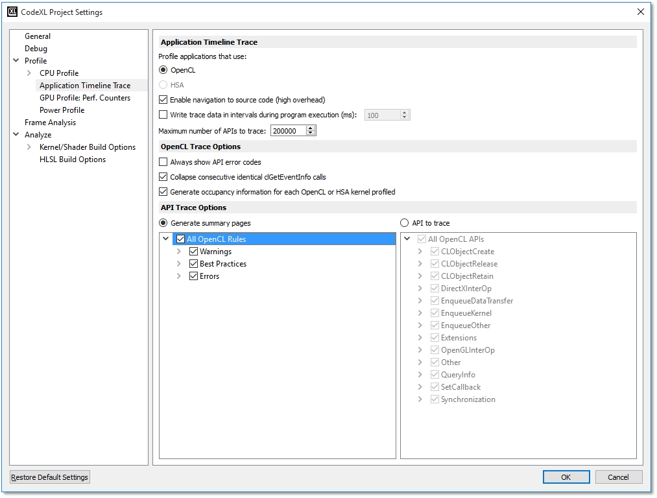Viewport: 657px width, 498px height.
Task: Expand Kernel/Shader Build Options node
Action: pyautogui.click(x=29, y=147)
